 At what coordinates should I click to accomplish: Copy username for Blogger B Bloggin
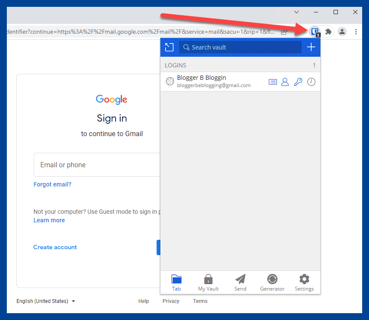(285, 82)
